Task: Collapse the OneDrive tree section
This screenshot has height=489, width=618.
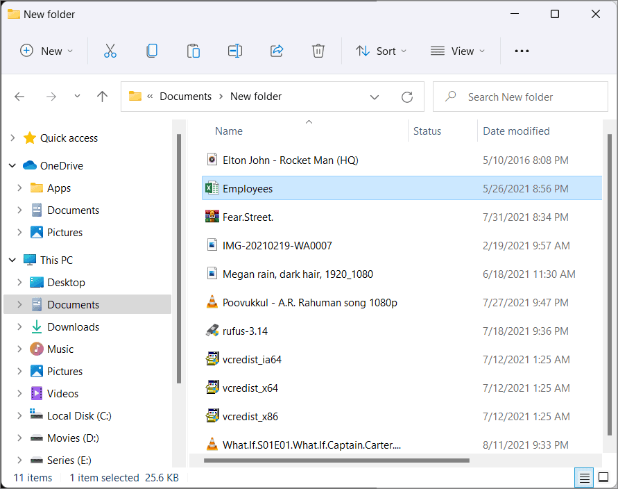Action: click(x=12, y=165)
